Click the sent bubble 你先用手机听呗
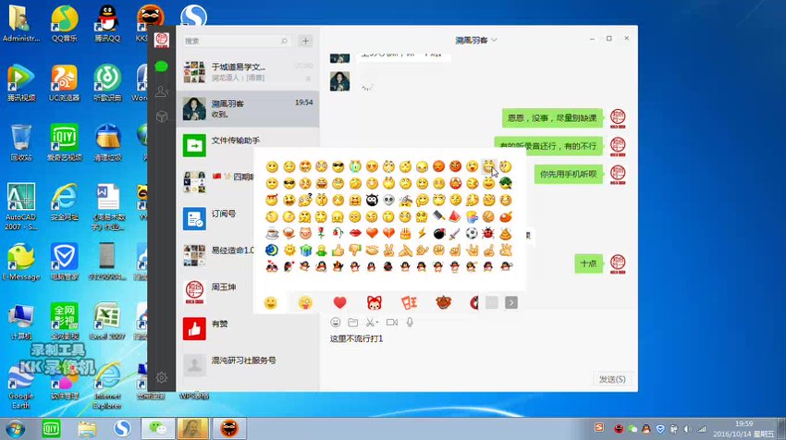The image size is (786, 440). click(568, 174)
